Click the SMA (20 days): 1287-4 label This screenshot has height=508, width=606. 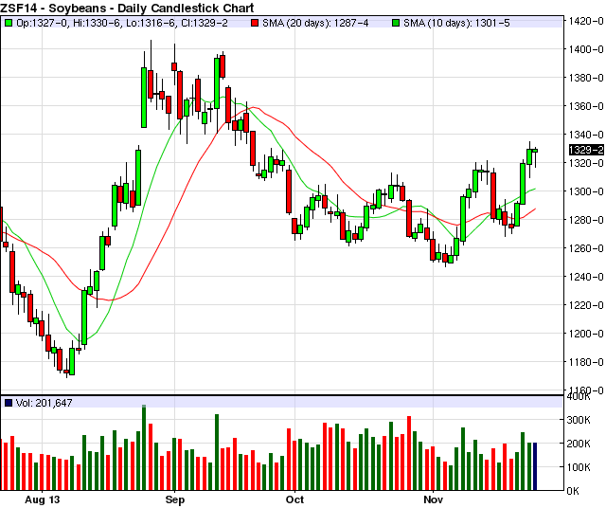315,23
